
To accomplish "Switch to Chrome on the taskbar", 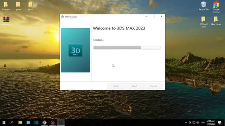I will click(x=45, y=122).
